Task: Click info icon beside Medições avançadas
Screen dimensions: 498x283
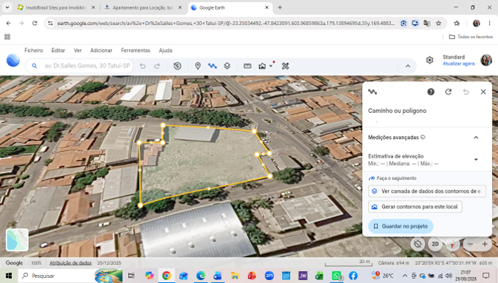Action: coord(422,137)
